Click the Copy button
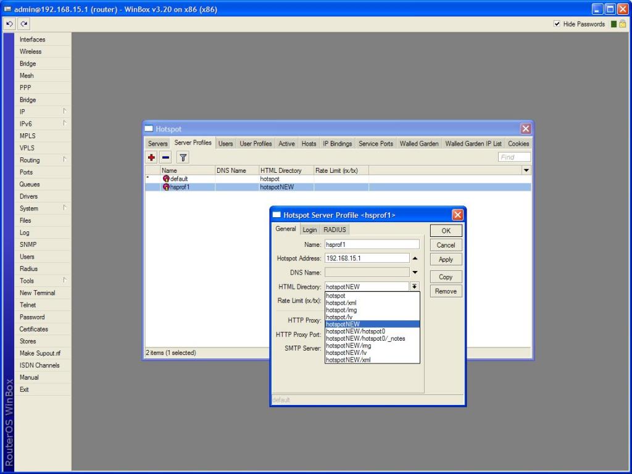 coord(446,277)
